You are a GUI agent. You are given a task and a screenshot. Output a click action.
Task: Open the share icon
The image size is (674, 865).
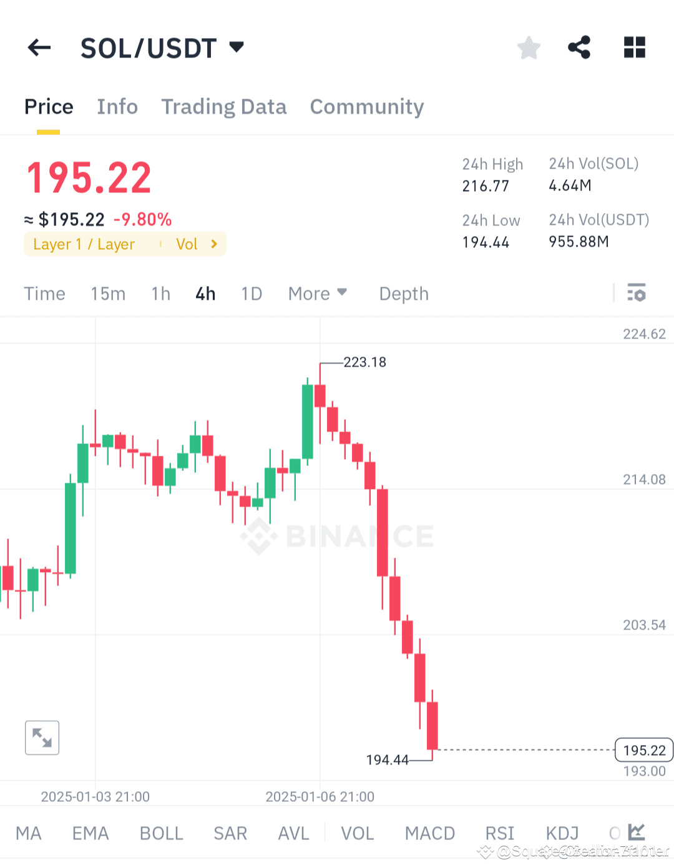click(579, 47)
